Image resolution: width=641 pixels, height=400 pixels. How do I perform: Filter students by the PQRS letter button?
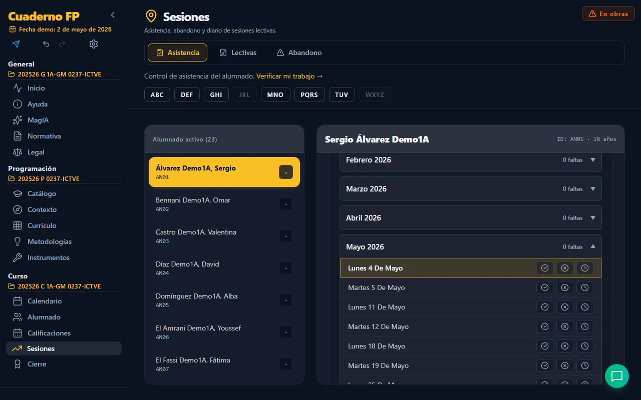(x=309, y=94)
